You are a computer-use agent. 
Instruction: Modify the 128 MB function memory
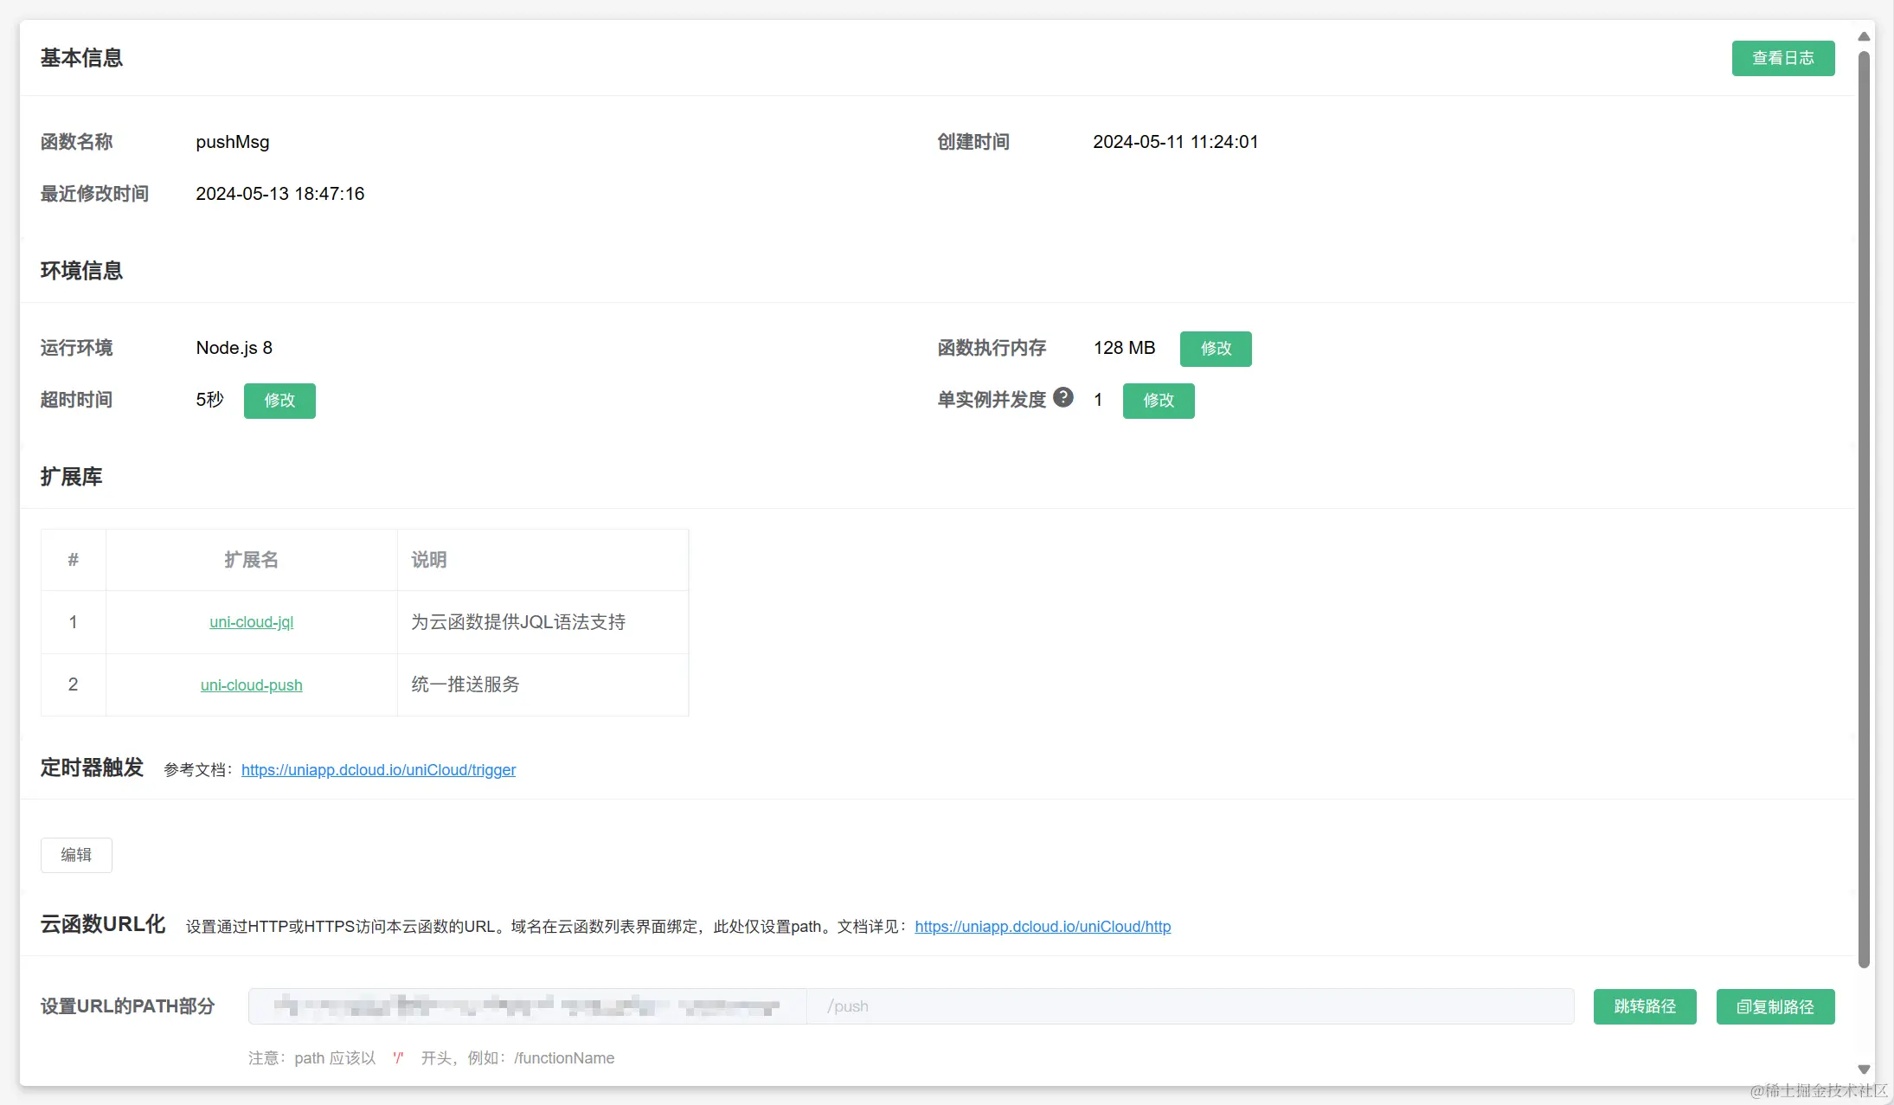(1215, 349)
